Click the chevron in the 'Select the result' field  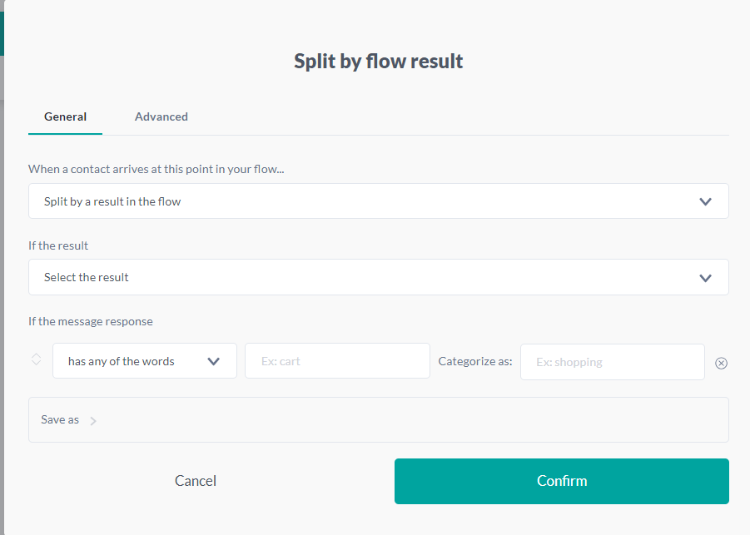(706, 278)
